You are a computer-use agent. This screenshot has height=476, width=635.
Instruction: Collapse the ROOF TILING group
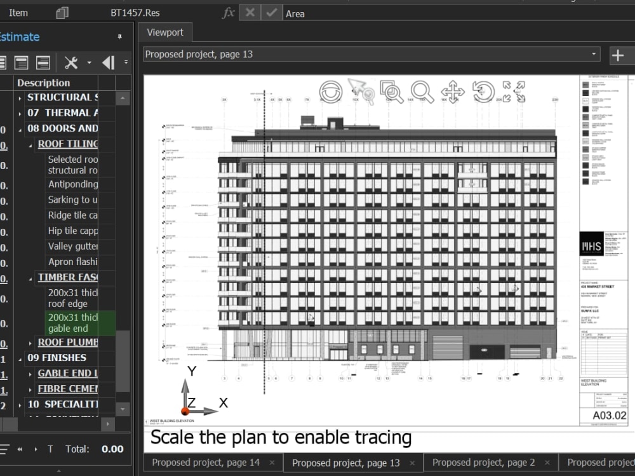pyautogui.click(x=30, y=145)
